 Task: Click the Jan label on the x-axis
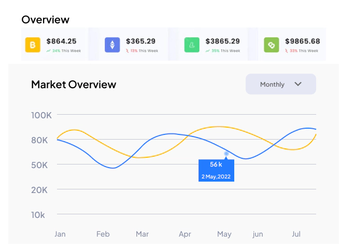[60, 235]
